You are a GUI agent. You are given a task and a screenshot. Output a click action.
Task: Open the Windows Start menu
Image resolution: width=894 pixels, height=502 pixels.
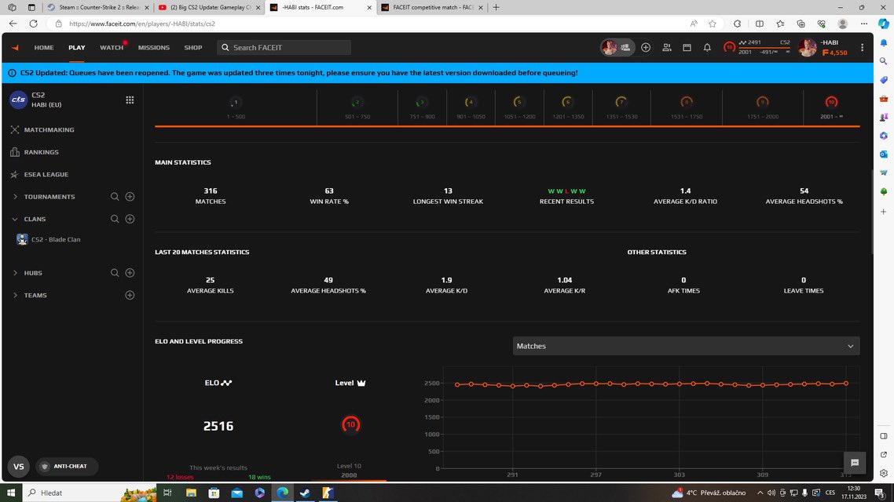point(11,493)
